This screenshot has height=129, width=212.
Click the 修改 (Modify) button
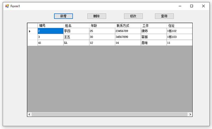pos(133,16)
